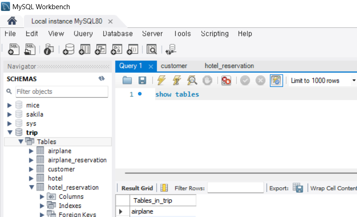
Task: Focus the Filter objects search field
Action: pyautogui.click(x=62, y=92)
